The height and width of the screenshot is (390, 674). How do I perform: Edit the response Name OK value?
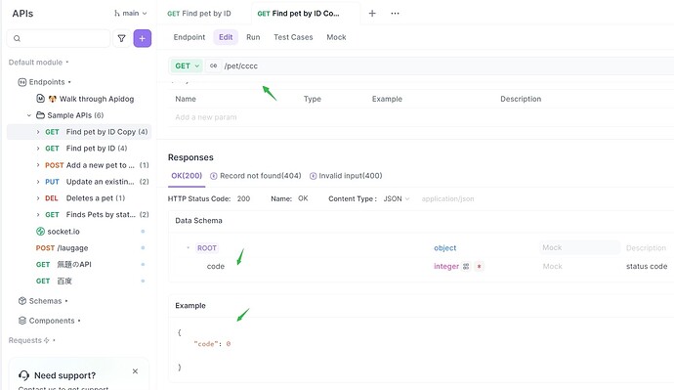coord(303,198)
